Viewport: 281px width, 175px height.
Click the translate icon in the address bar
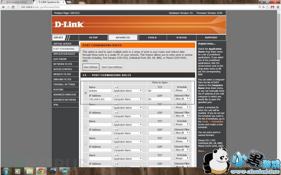(263, 7)
